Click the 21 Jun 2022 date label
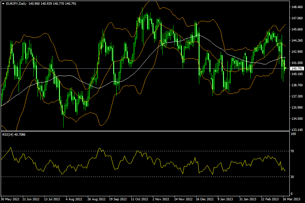Image resolution: width=305 pixels, height=203 pixels. [31, 199]
